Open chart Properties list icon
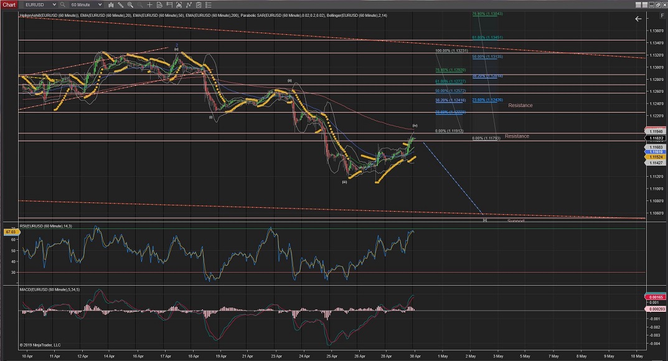Image resolution: width=668 pixels, height=361 pixels. pyautogui.click(x=209, y=4)
